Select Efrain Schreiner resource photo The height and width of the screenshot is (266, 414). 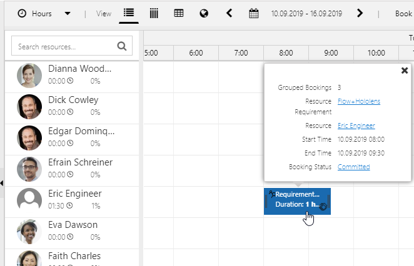29,169
